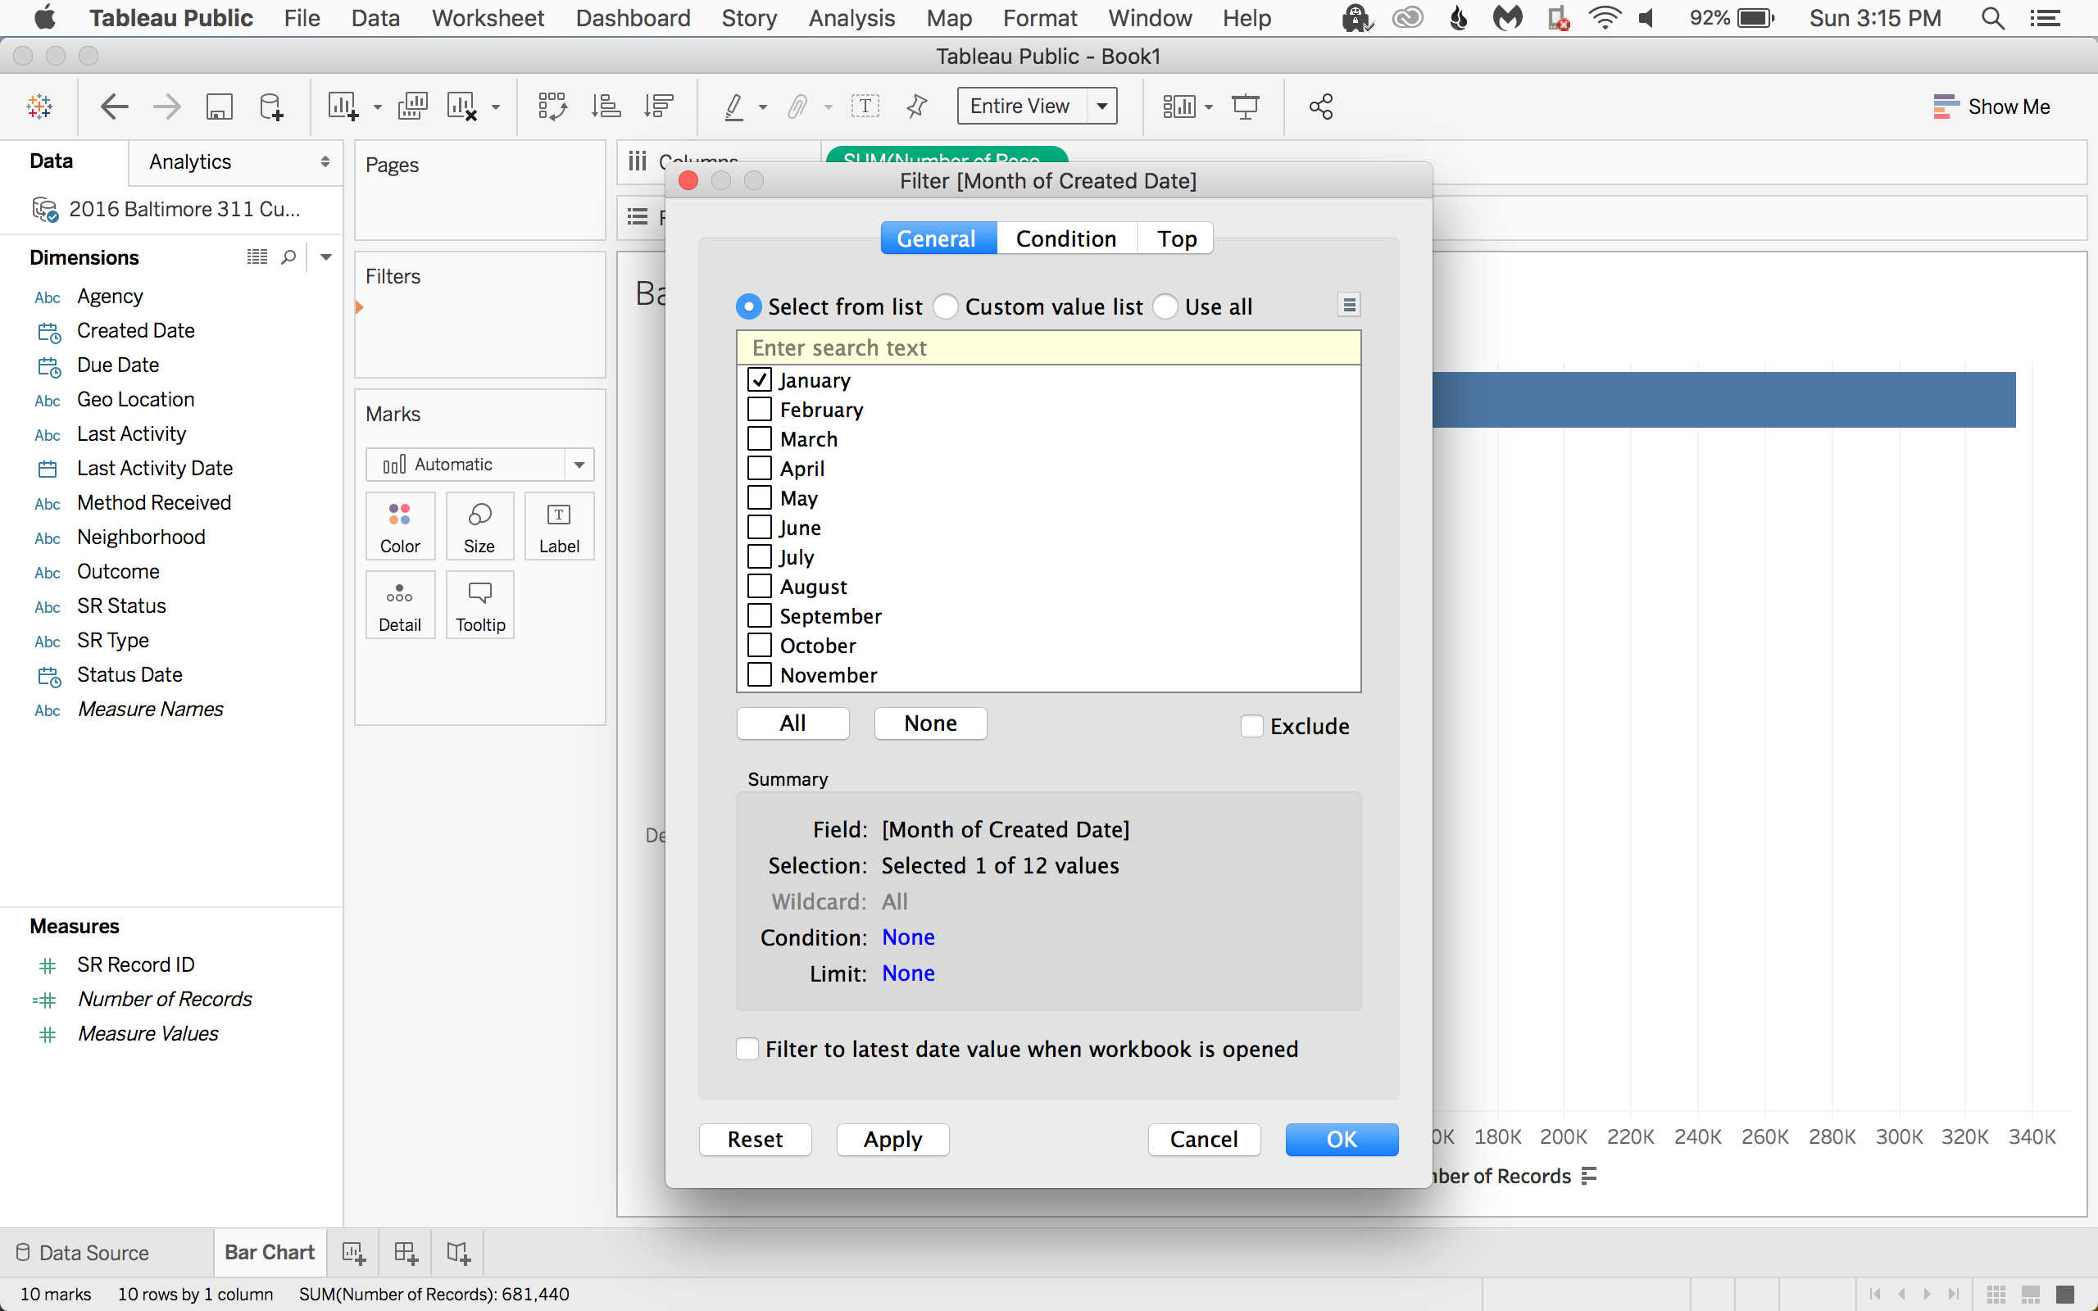Click the new dashboard tab icon
Image resolution: width=2098 pixels, height=1311 pixels.
coord(406,1253)
